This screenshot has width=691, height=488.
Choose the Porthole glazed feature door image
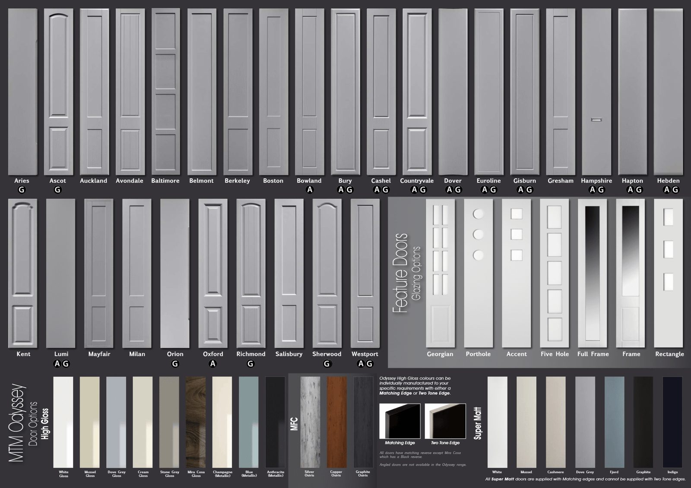[x=478, y=273]
